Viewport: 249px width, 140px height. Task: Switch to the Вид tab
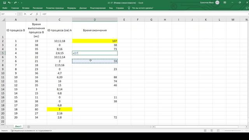111,8
